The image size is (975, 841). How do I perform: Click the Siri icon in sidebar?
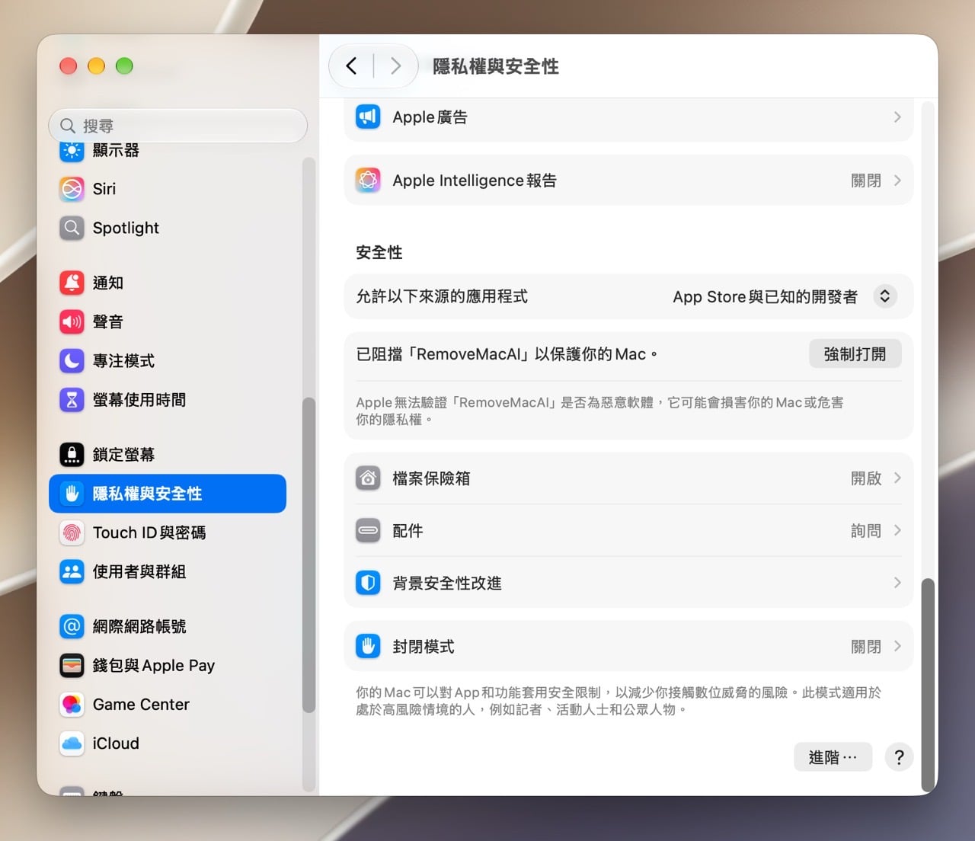coord(72,189)
